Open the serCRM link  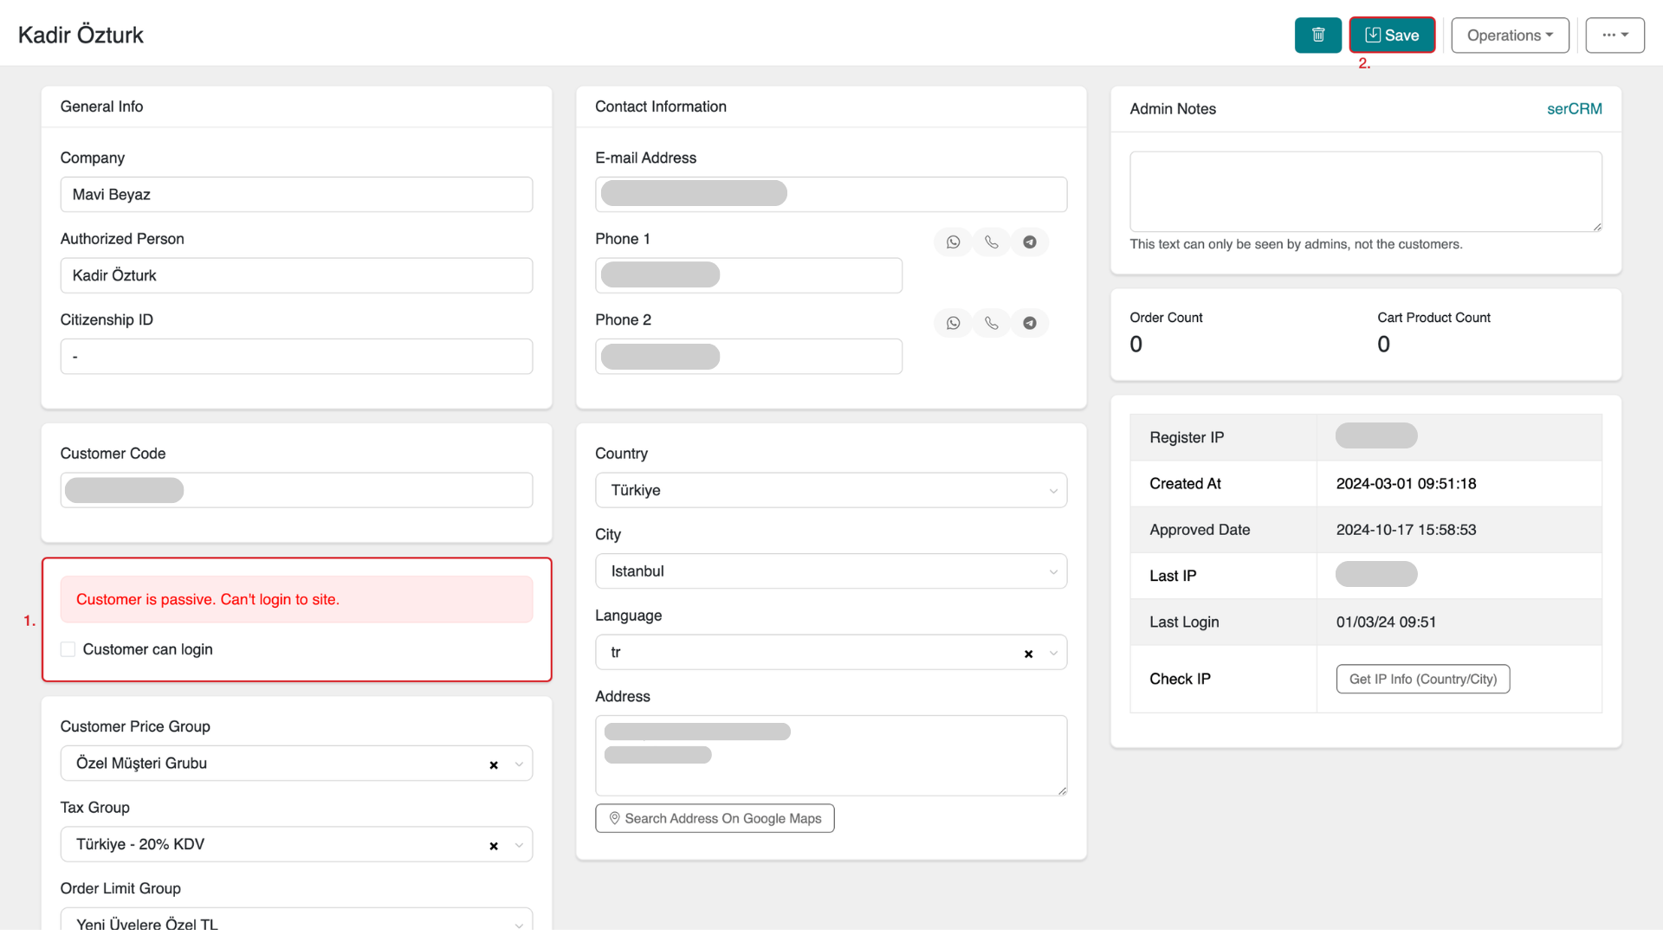1574,109
